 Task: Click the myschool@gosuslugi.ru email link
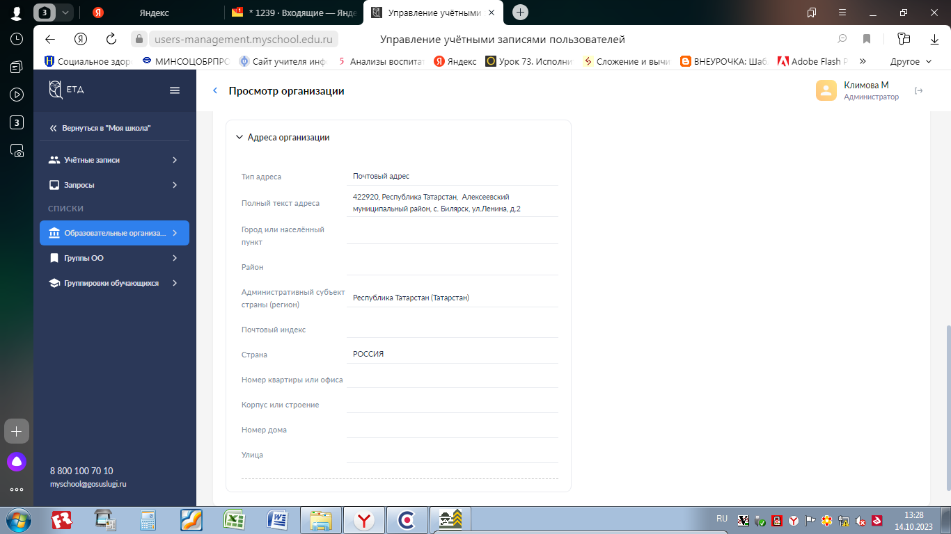tap(88, 484)
